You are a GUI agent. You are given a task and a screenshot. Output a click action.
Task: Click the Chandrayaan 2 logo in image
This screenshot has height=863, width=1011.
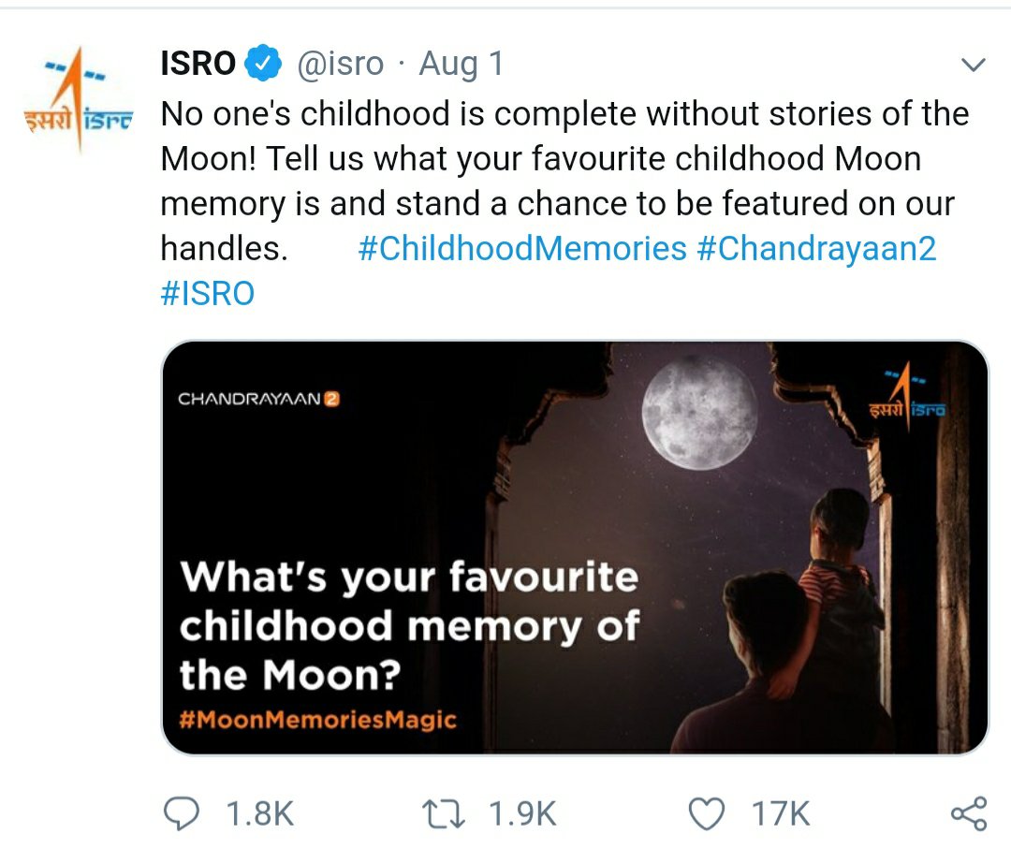258,399
